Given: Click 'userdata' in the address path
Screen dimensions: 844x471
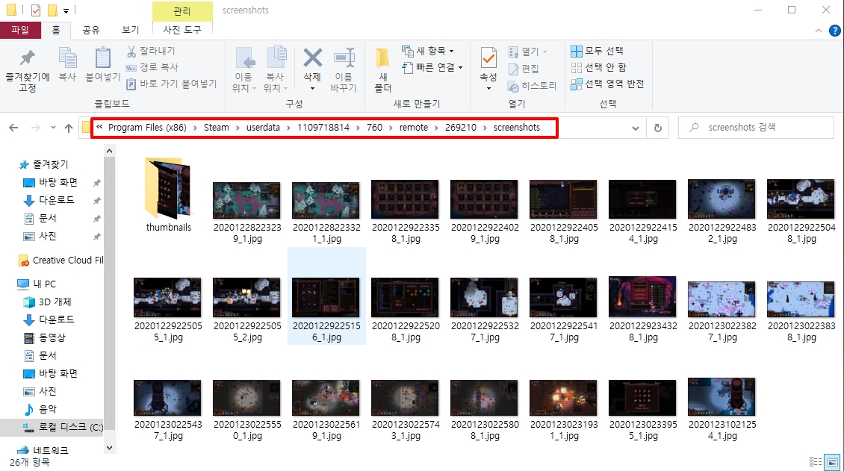Looking at the screenshot, I should point(263,128).
